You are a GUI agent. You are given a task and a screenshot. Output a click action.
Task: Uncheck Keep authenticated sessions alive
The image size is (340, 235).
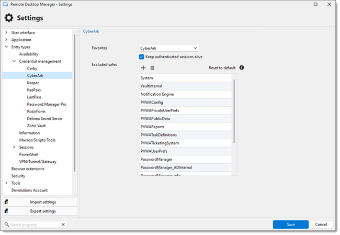[142, 57]
